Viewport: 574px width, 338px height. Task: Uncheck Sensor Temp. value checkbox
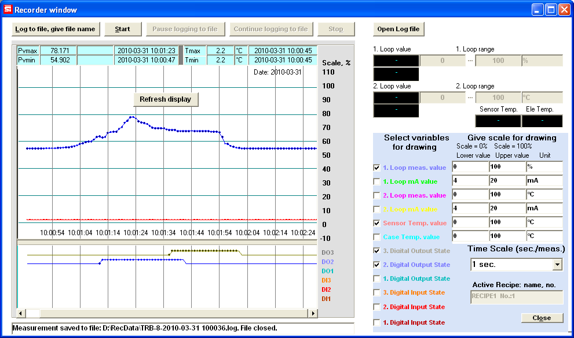376,223
